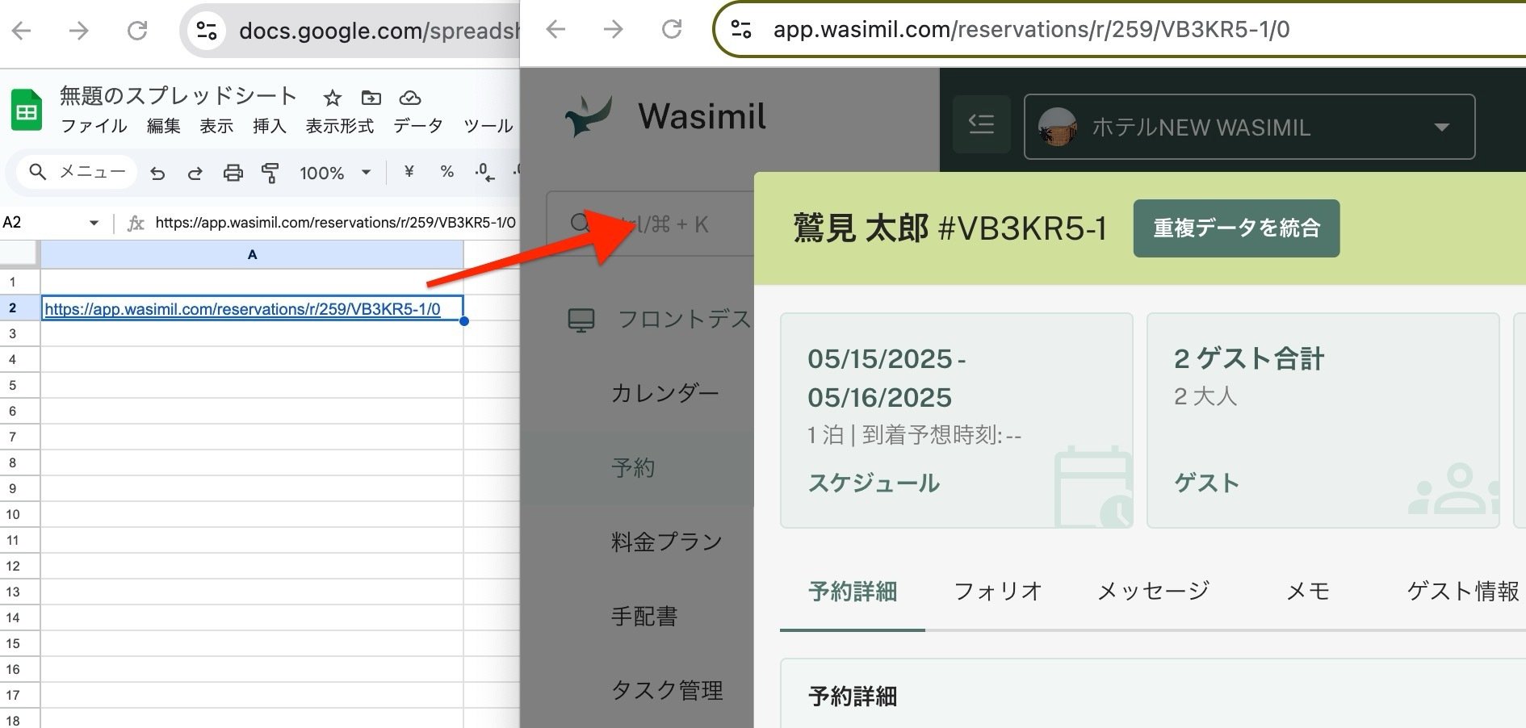Viewport: 1526px width, 728px height.
Task: Open the スケジュール card
Action: [x=956, y=420]
